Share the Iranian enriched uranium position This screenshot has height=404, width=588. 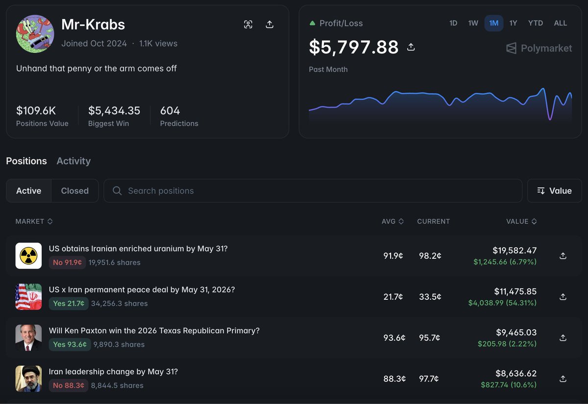[563, 256]
